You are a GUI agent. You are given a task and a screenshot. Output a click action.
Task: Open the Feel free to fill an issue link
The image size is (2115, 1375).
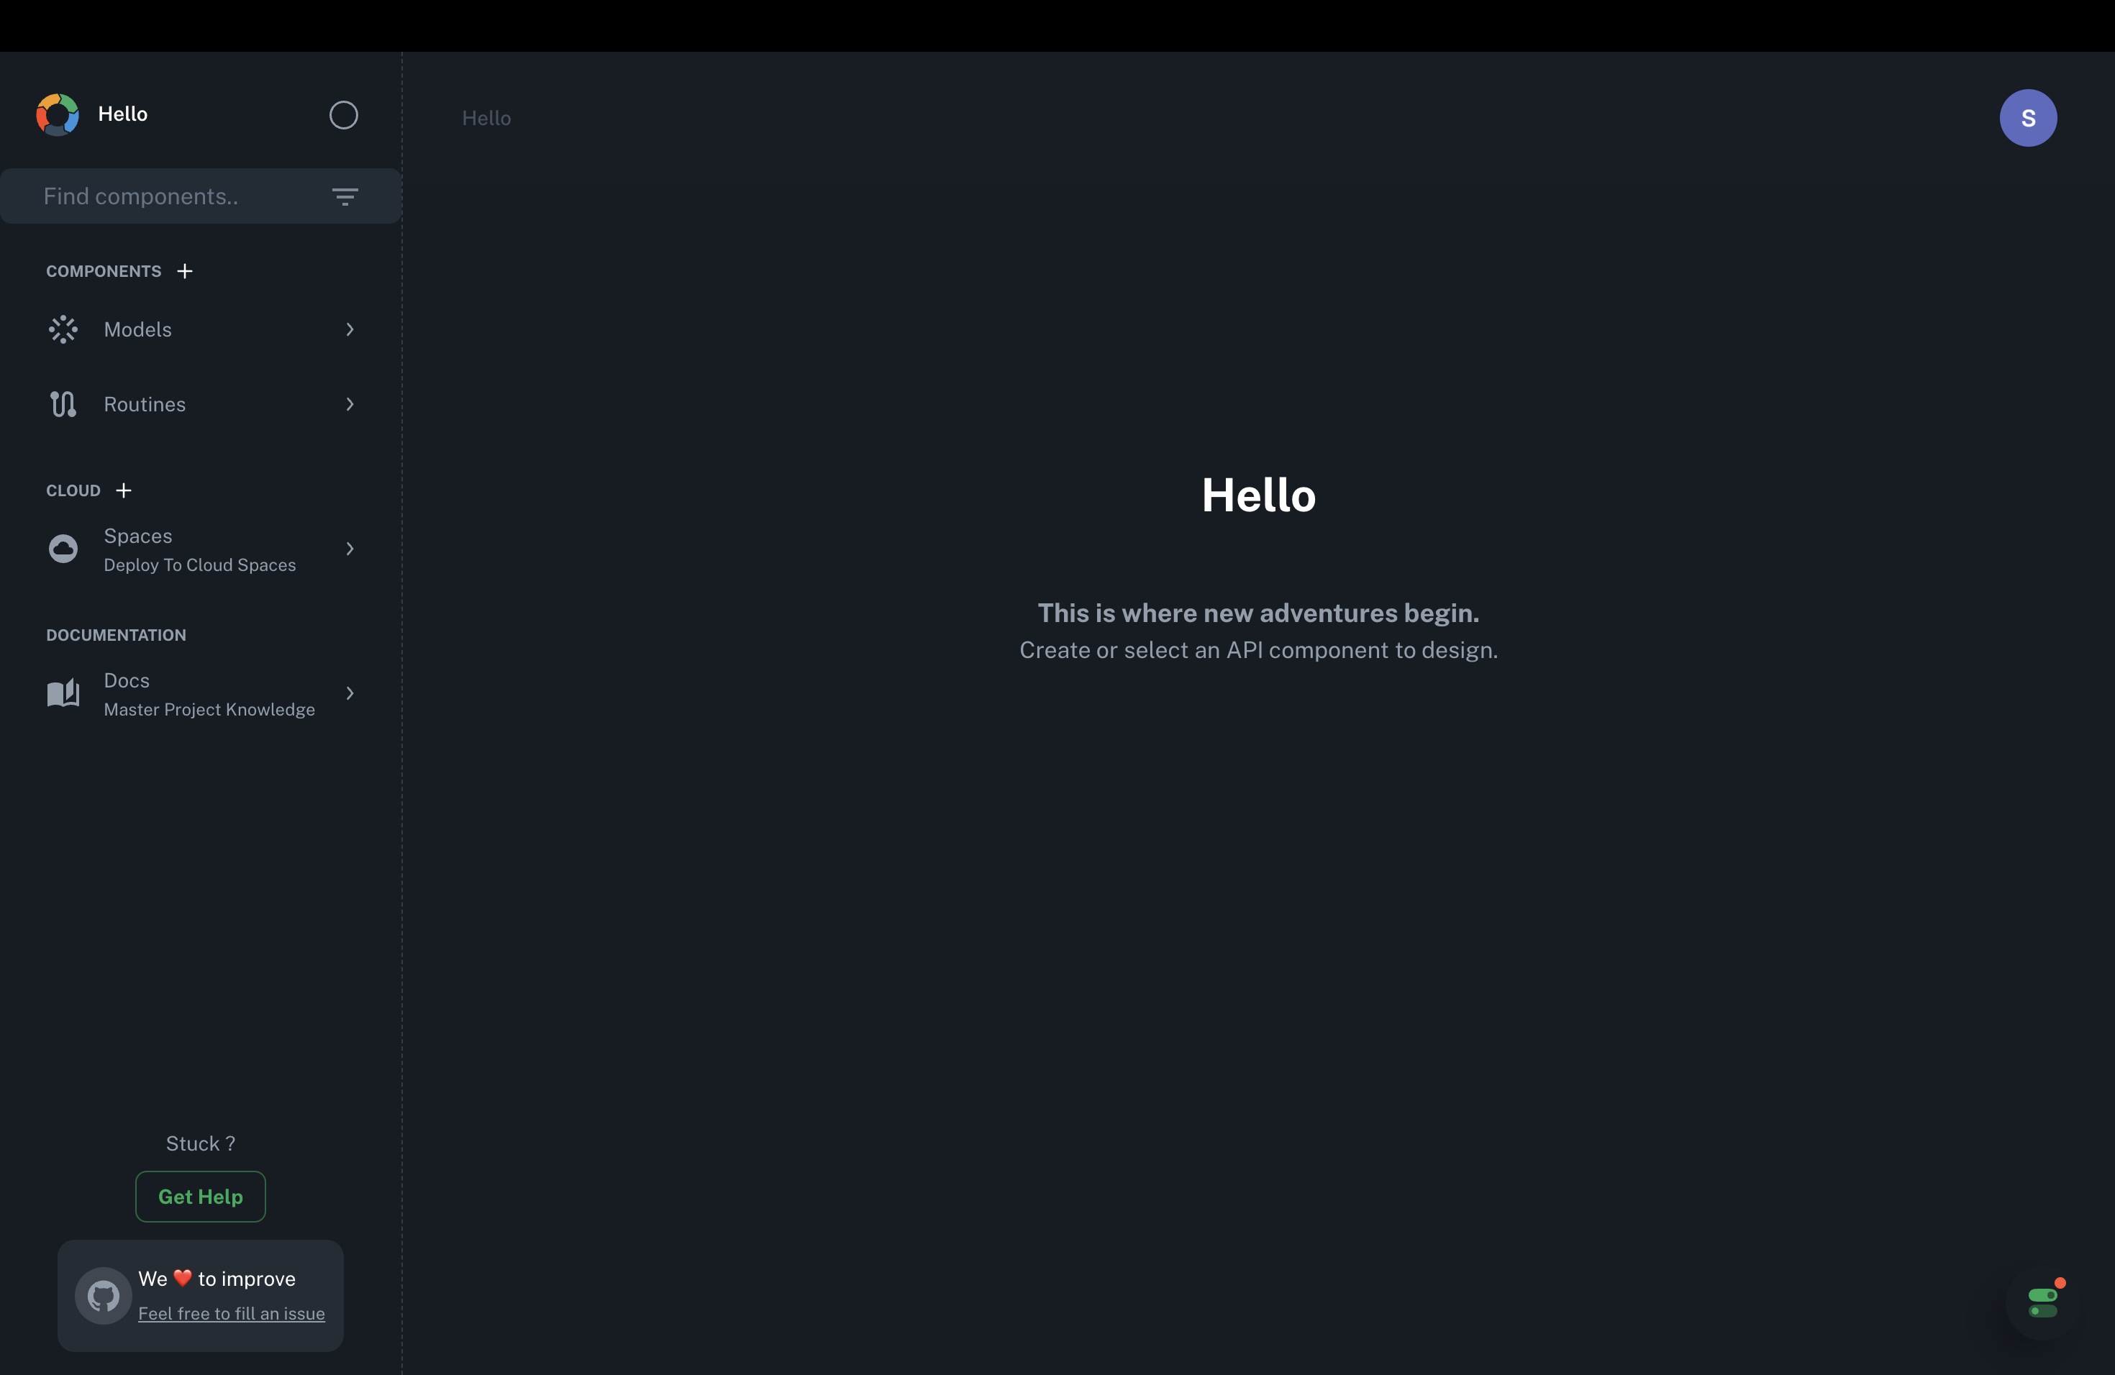pyautogui.click(x=231, y=1314)
